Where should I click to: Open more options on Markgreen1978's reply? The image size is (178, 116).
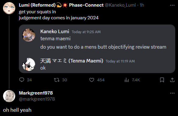172,93
